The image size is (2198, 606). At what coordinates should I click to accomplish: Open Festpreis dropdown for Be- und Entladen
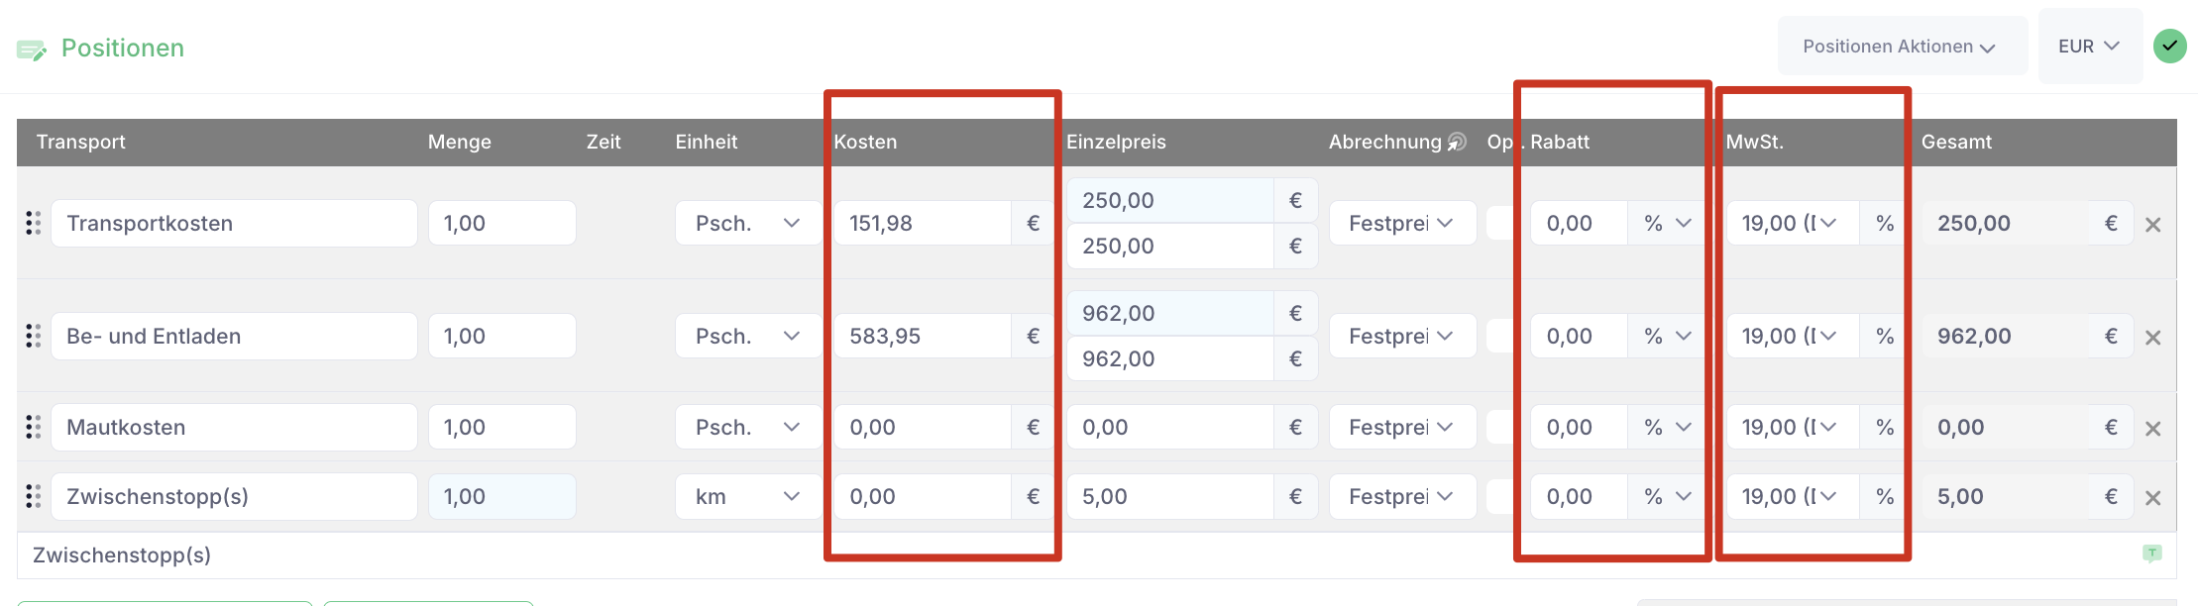pos(1401,337)
